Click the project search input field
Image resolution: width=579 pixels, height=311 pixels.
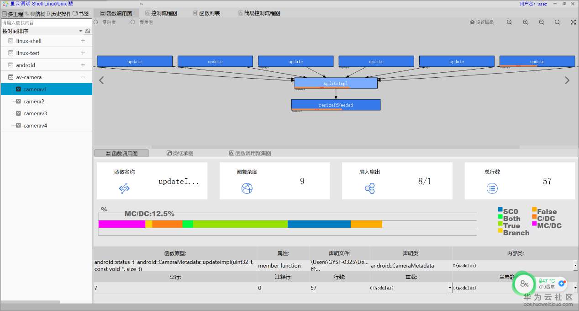46,22
